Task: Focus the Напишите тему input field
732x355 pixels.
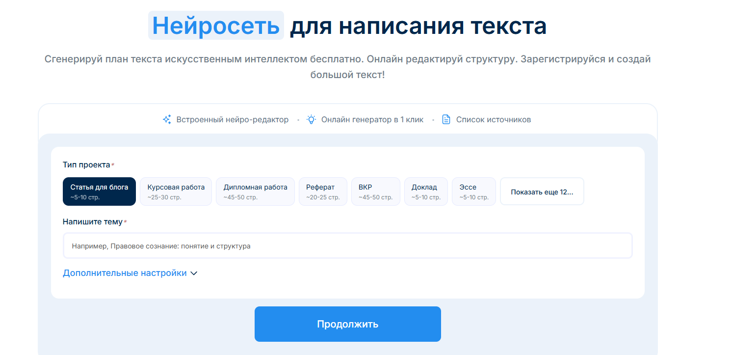Action: click(348, 246)
